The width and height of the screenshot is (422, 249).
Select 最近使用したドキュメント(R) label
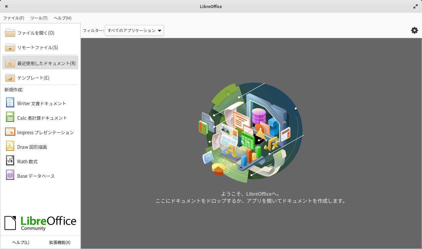coord(47,63)
